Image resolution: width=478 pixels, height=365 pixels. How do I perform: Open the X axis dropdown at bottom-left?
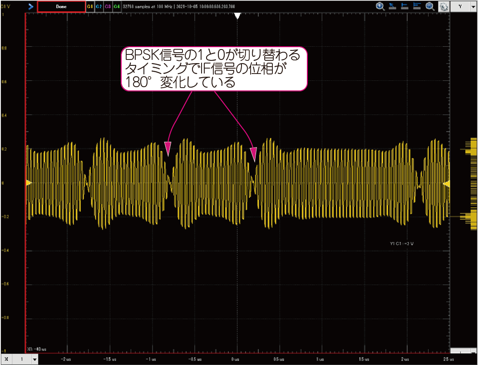[x=34, y=359]
